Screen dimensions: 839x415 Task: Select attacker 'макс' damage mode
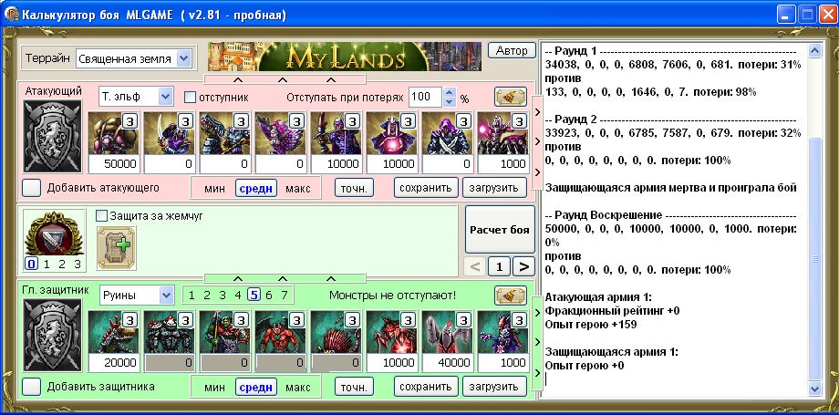[298, 189]
